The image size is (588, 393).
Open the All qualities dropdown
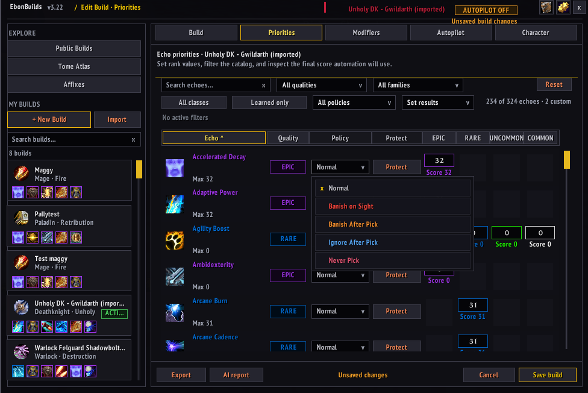321,85
